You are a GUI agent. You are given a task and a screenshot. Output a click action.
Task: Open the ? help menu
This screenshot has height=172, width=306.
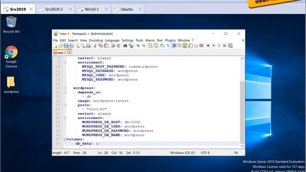(x=193, y=40)
